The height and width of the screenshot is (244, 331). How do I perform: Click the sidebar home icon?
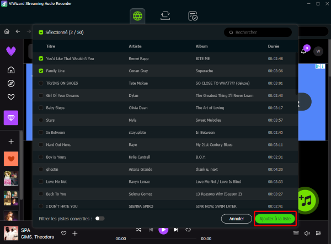point(11,70)
